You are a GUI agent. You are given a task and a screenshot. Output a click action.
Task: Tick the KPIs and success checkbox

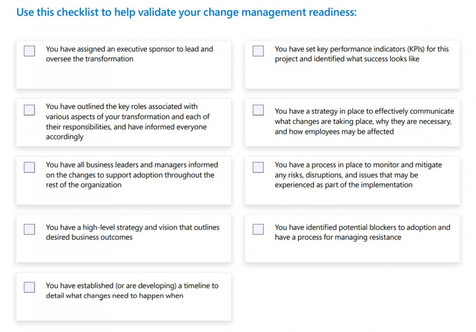click(258, 51)
